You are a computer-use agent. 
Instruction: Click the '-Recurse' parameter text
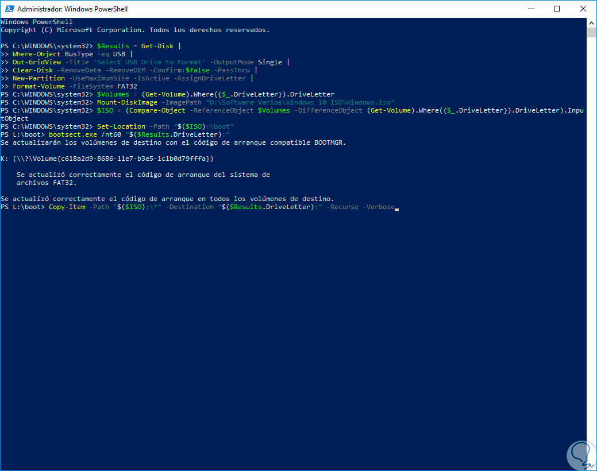(x=342, y=207)
